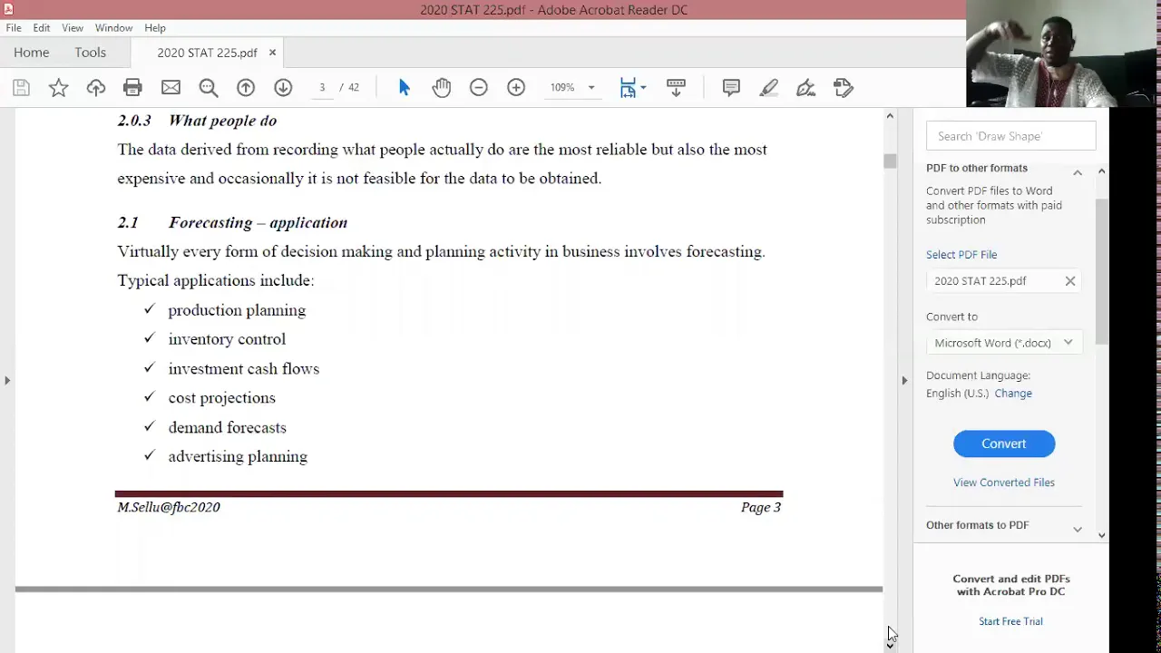Open the File menu
1161x653 pixels.
point(14,28)
